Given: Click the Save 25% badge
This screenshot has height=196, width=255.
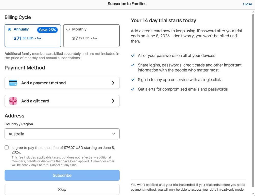Looking at the screenshot, I should point(47,30).
